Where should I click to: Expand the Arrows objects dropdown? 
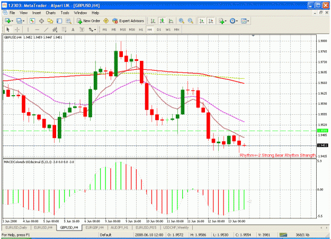click(95, 30)
